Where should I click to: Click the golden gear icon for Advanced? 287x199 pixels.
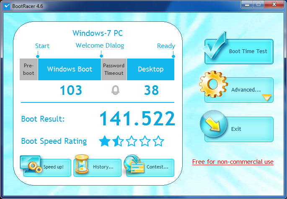click(213, 84)
